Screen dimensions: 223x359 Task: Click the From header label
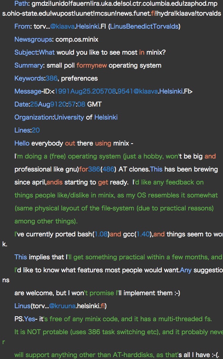point(22,26)
